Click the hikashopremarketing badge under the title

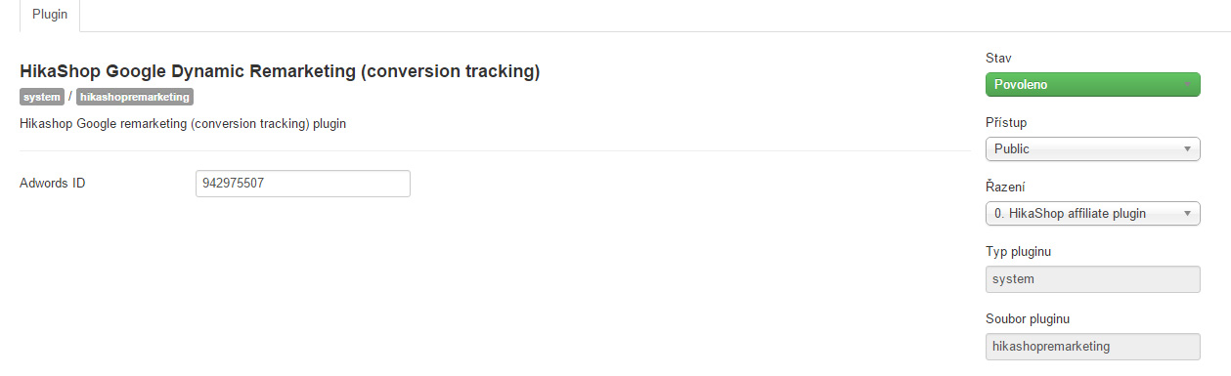[135, 97]
